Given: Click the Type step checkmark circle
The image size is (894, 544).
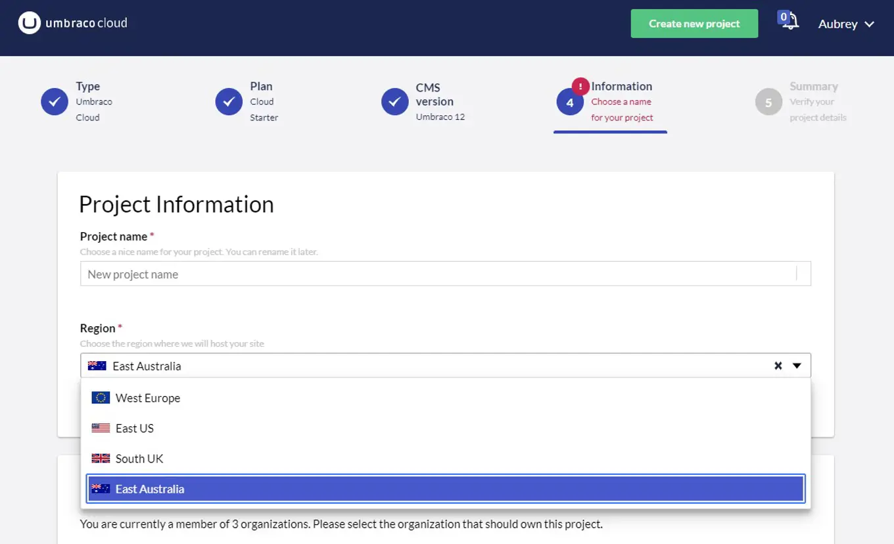Looking at the screenshot, I should [55, 102].
